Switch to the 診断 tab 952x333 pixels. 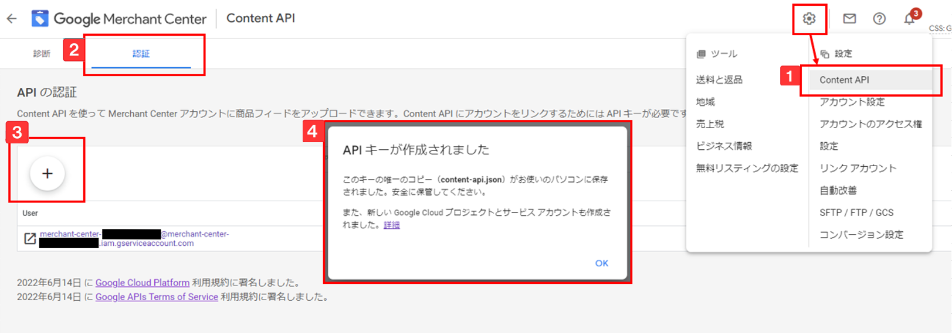[42, 53]
